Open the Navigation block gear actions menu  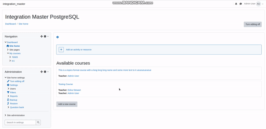pos(45,36)
